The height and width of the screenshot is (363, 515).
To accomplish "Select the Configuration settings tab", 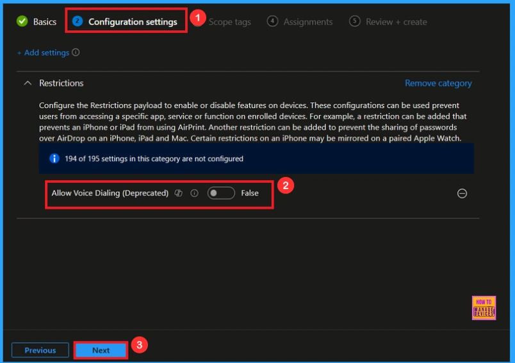I will click(x=125, y=22).
